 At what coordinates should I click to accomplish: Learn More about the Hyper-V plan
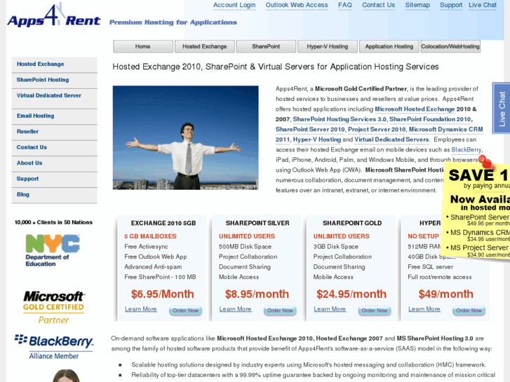pos(424,309)
